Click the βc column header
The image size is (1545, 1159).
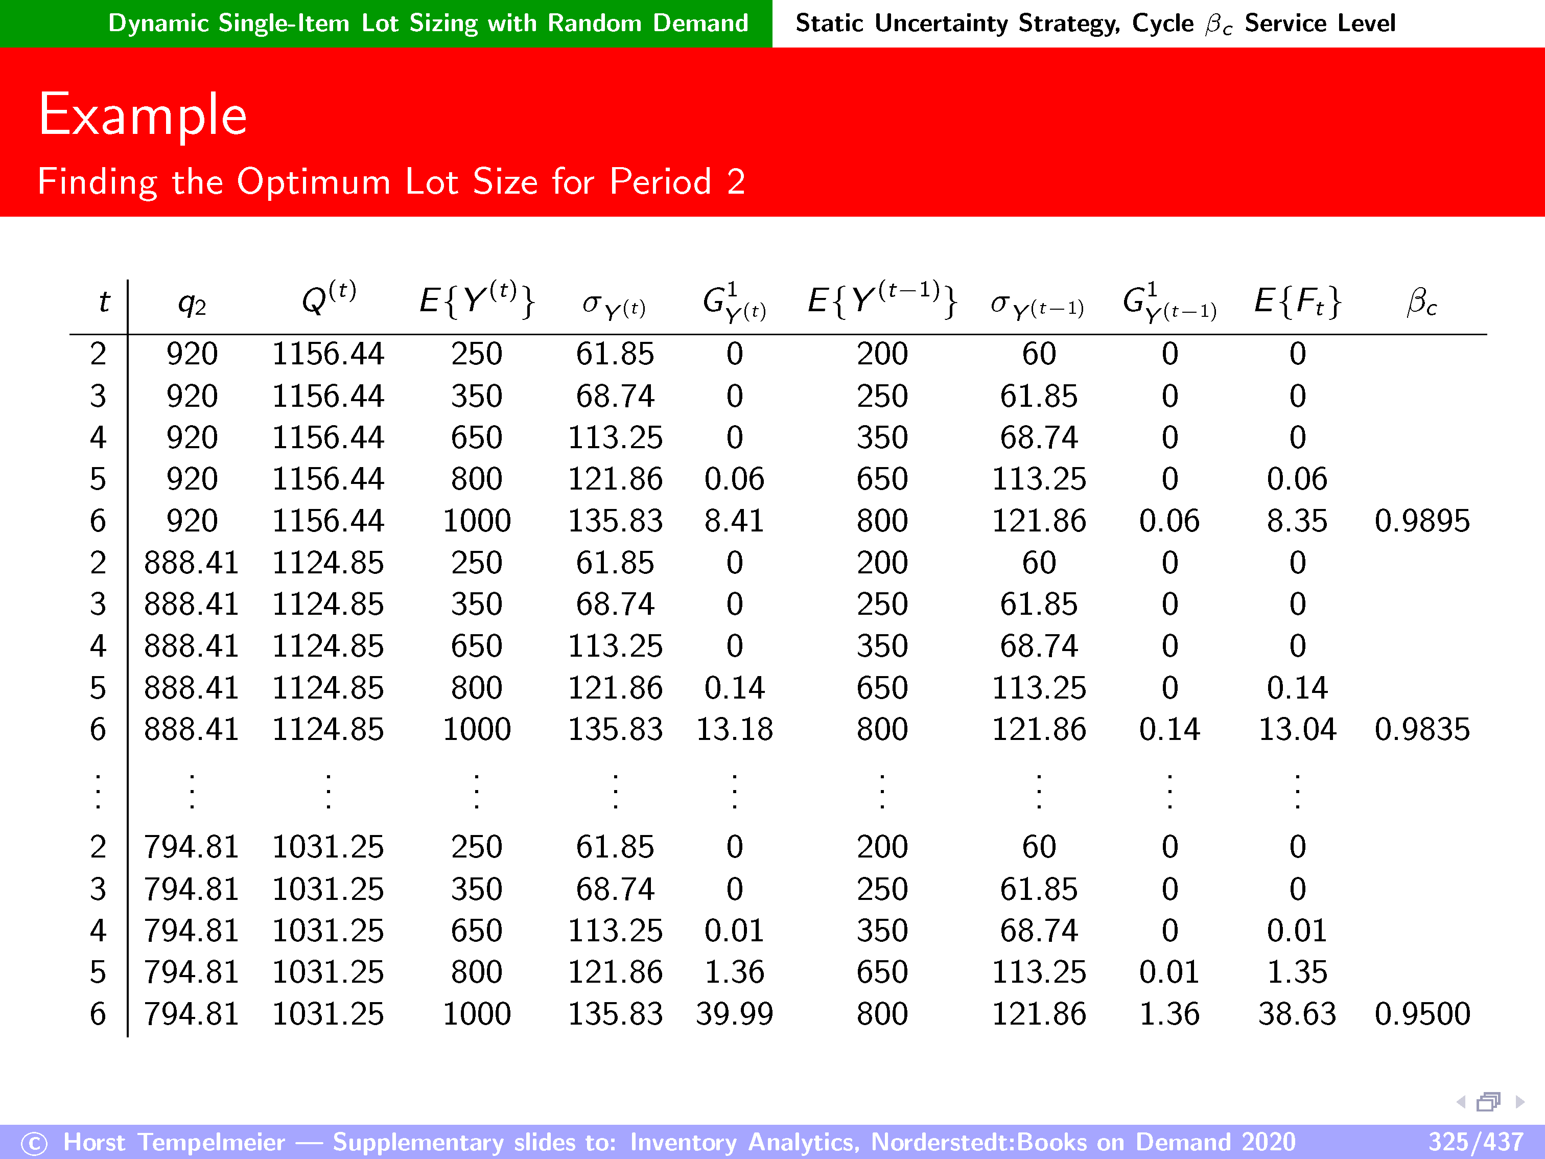coord(1422,303)
